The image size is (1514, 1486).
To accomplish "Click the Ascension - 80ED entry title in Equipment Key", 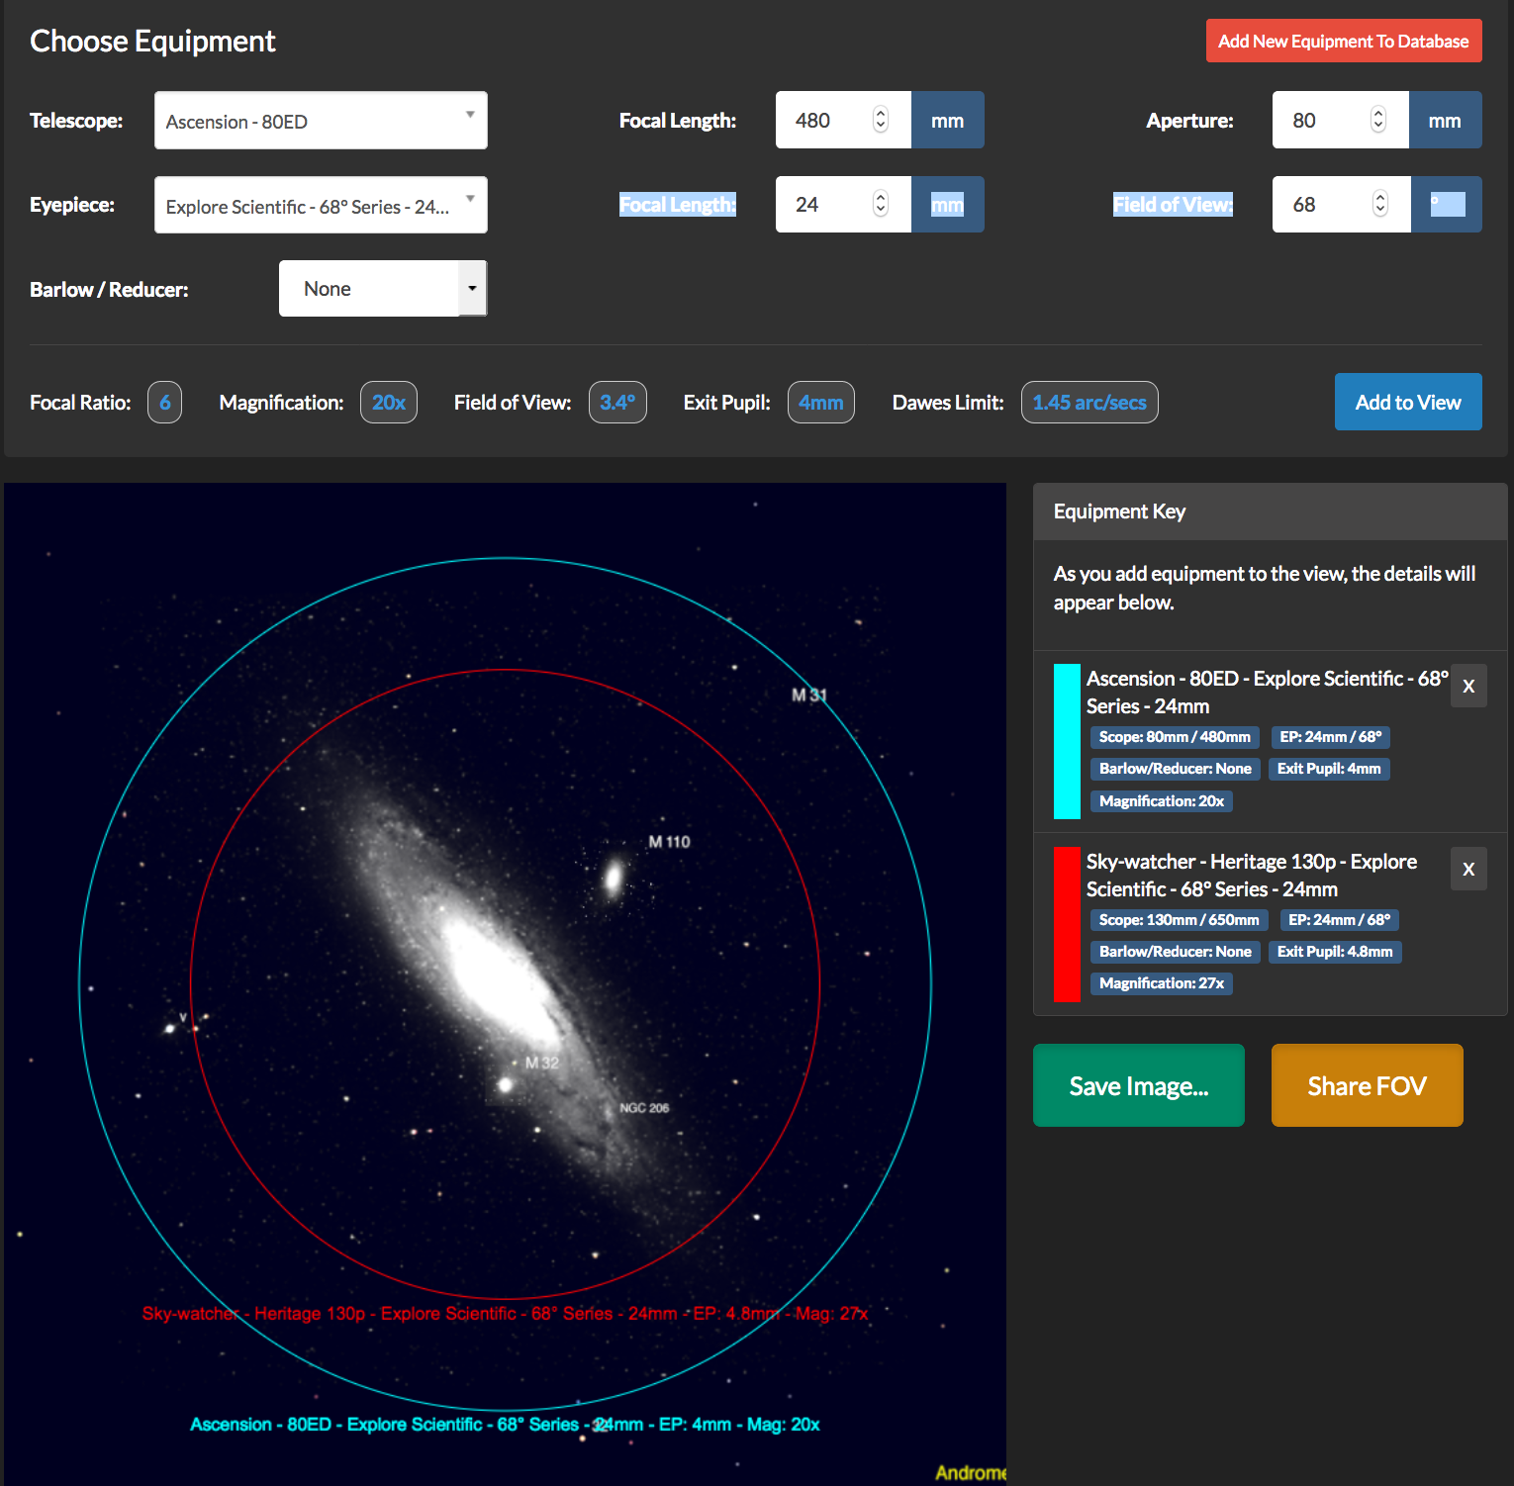I will click(x=1268, y=692).
